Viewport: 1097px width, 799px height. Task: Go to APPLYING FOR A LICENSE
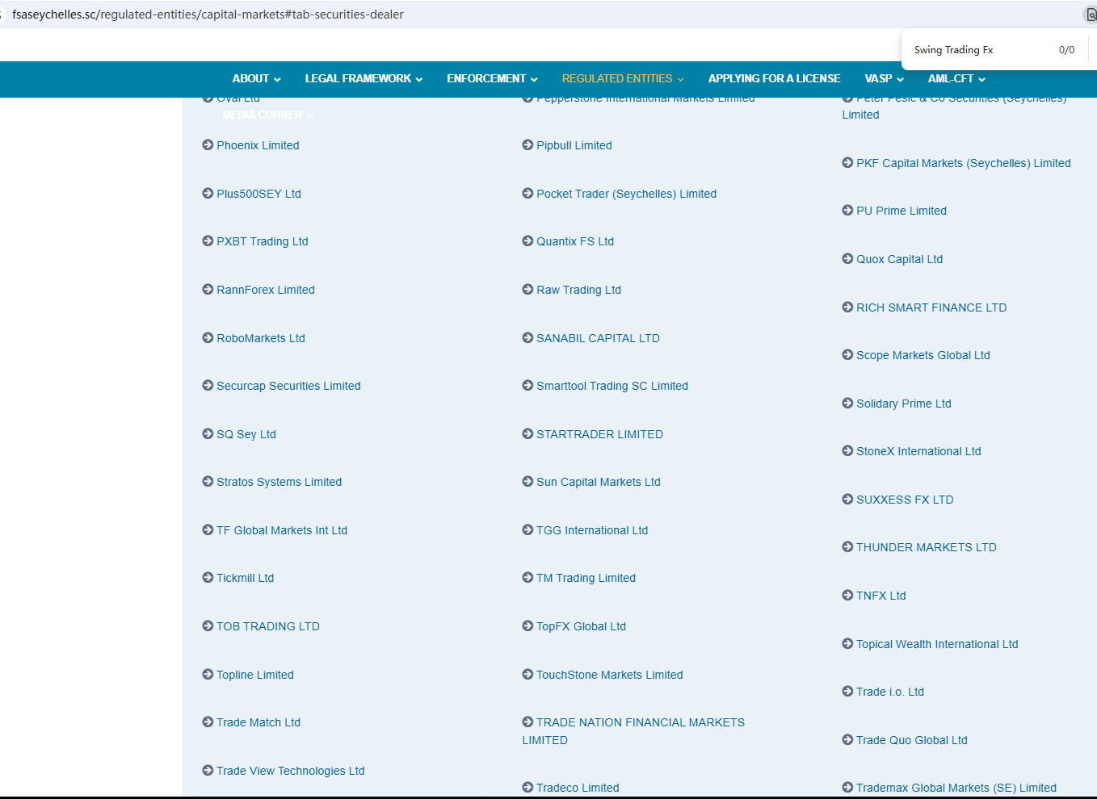774,79
